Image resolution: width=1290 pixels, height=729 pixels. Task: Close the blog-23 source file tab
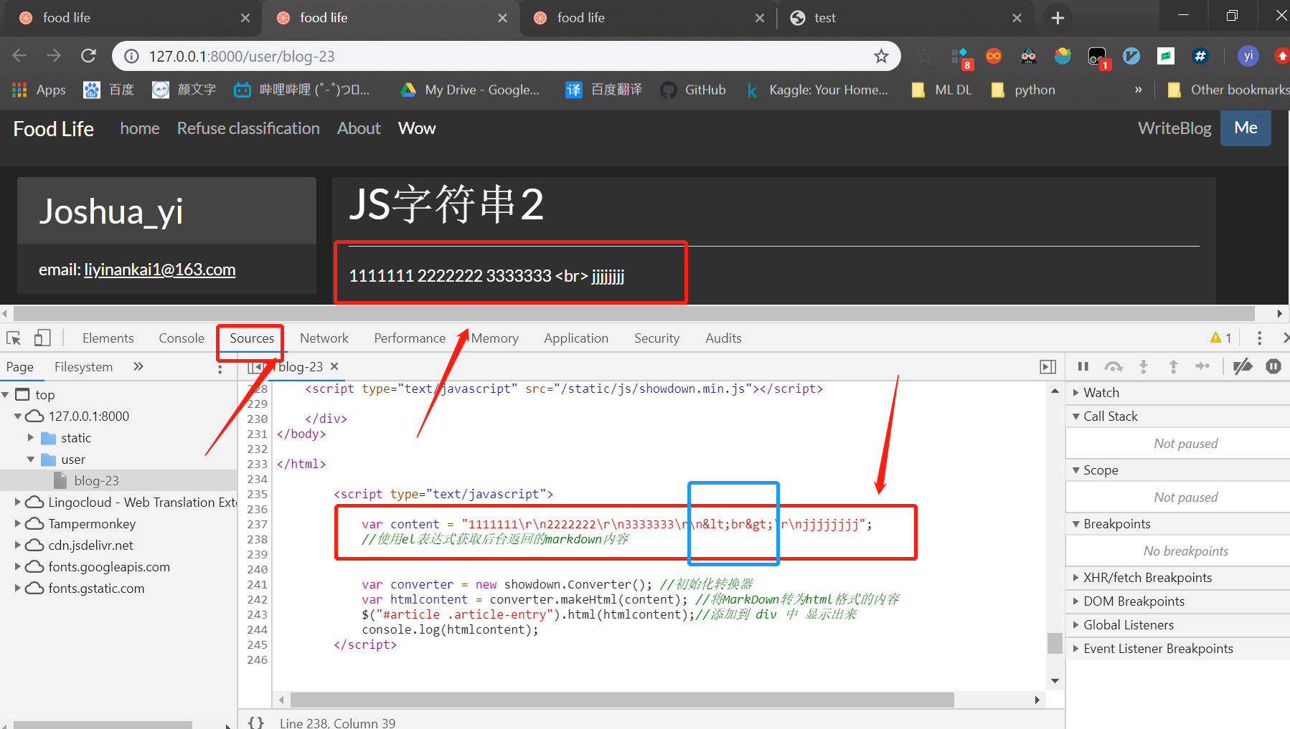tap(334, 366)
